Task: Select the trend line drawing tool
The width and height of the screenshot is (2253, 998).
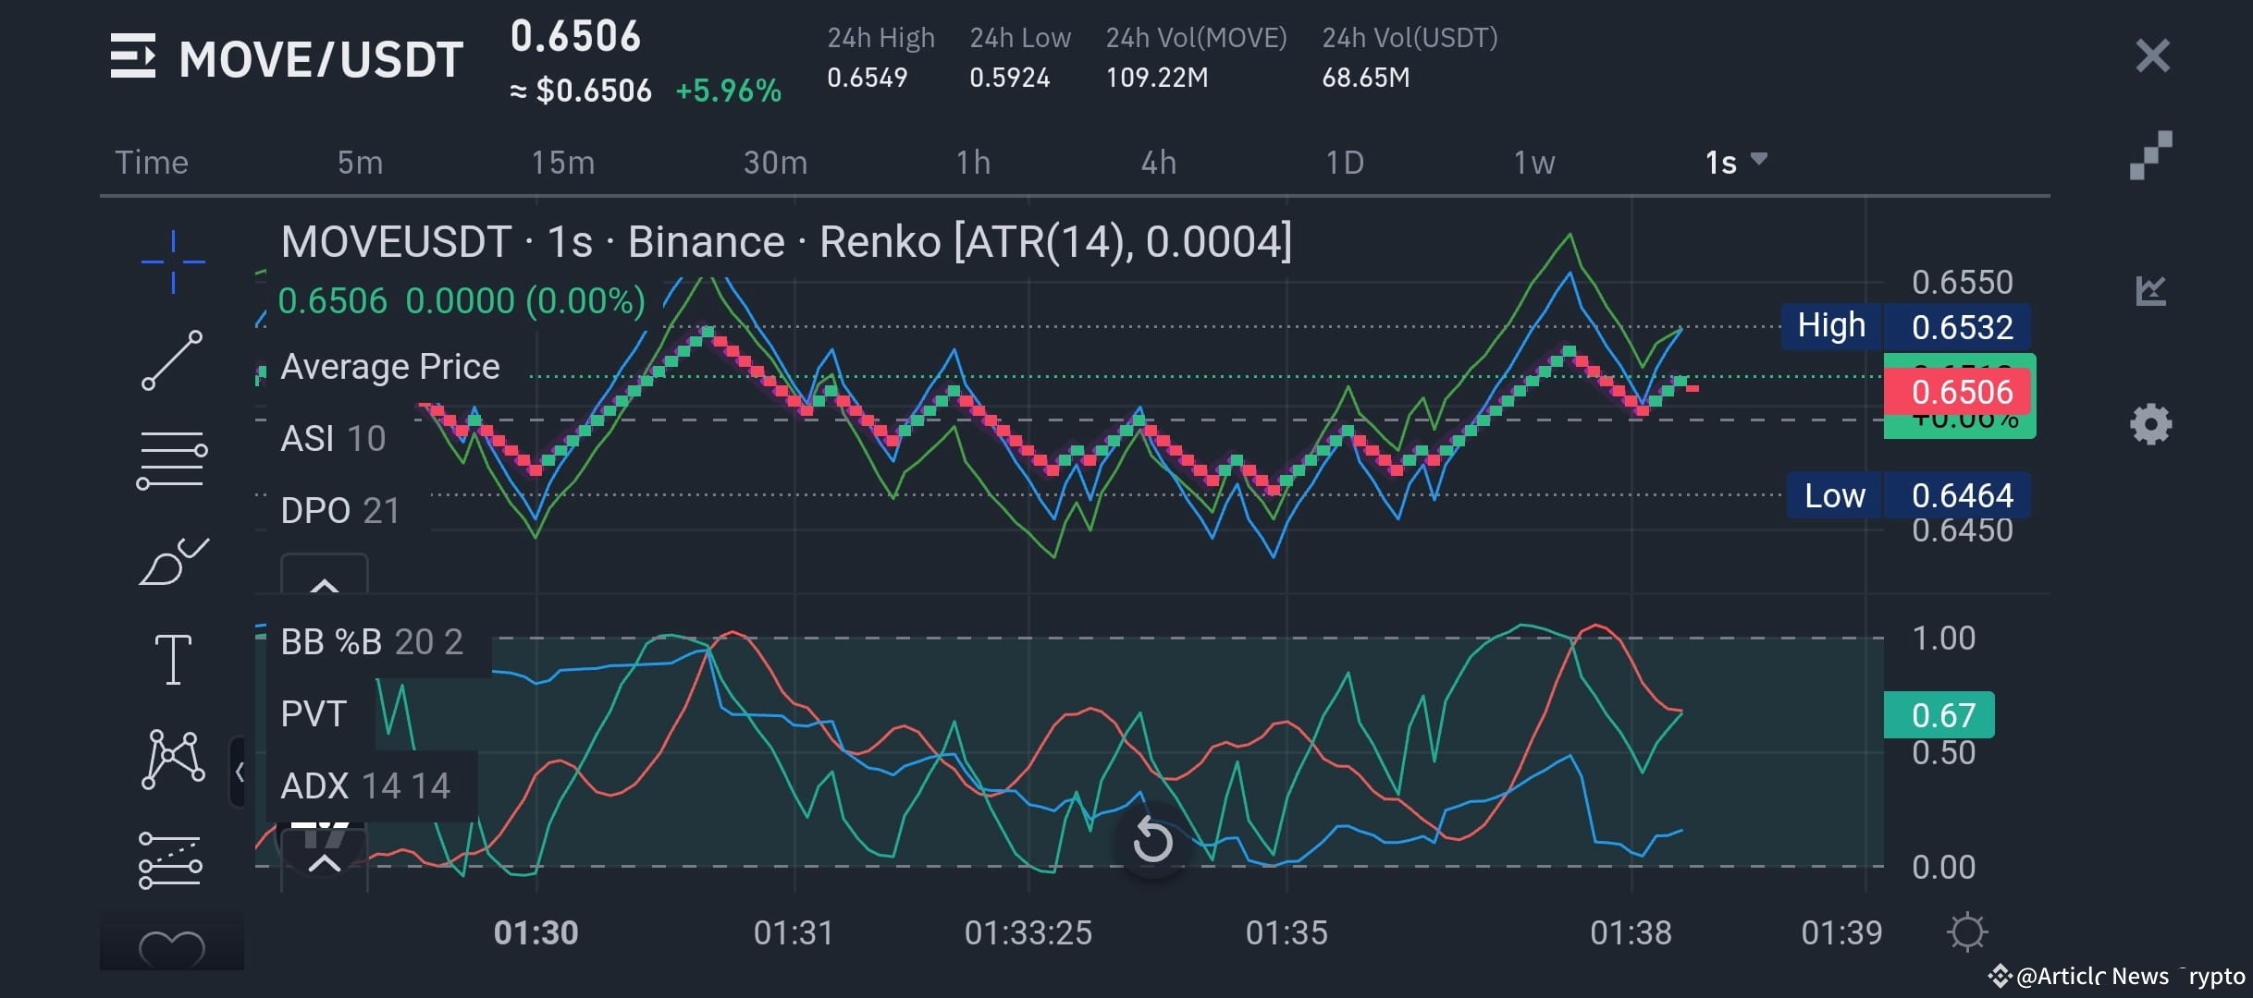Action: 172,360
